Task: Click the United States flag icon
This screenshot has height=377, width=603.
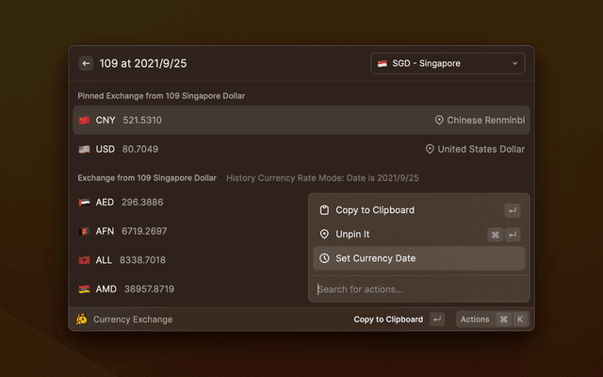Action: tap(85, 149)
